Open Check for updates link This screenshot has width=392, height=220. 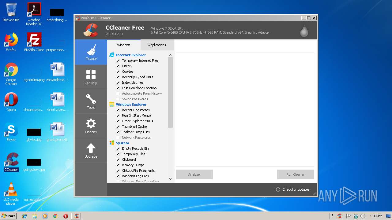pos(296,189)
